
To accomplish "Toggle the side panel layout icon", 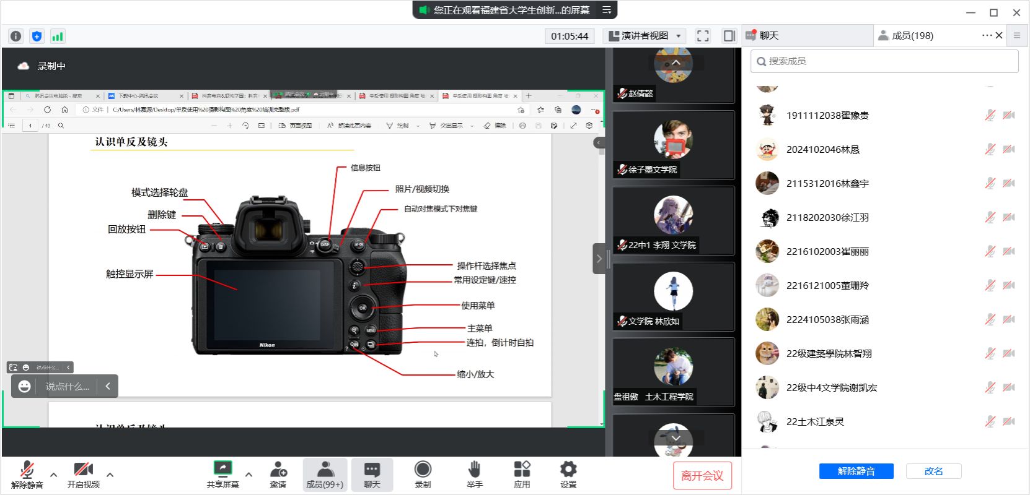I will (729, 36).
